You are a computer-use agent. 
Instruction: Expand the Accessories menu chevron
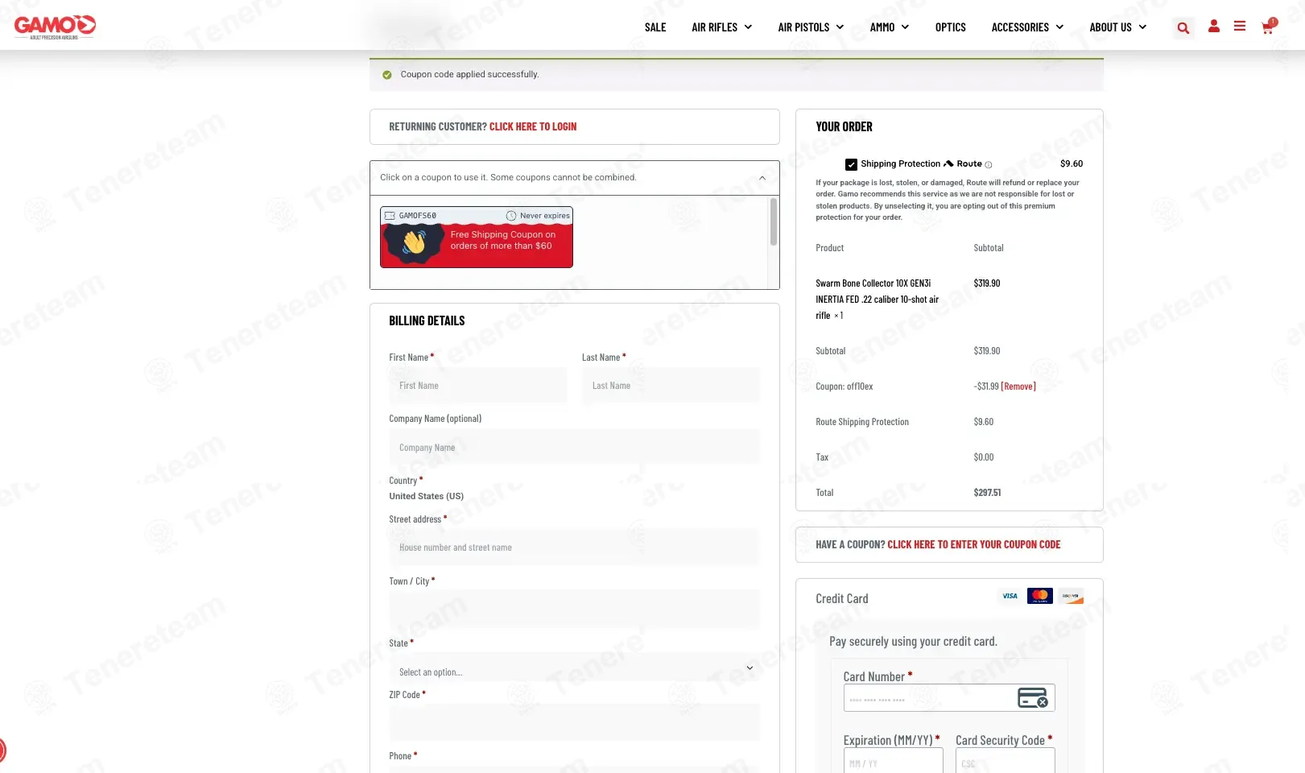click(1059, 27)
